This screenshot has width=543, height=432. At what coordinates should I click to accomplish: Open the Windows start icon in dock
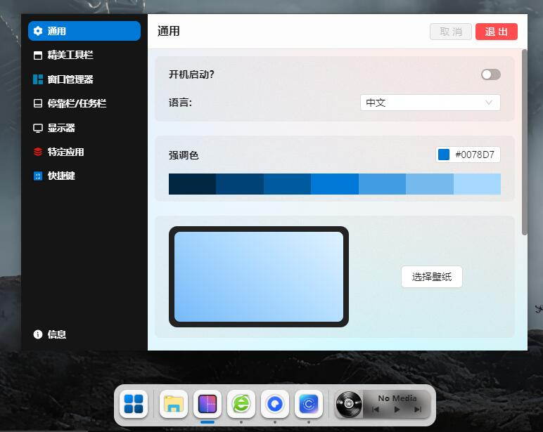click(134, 404)
